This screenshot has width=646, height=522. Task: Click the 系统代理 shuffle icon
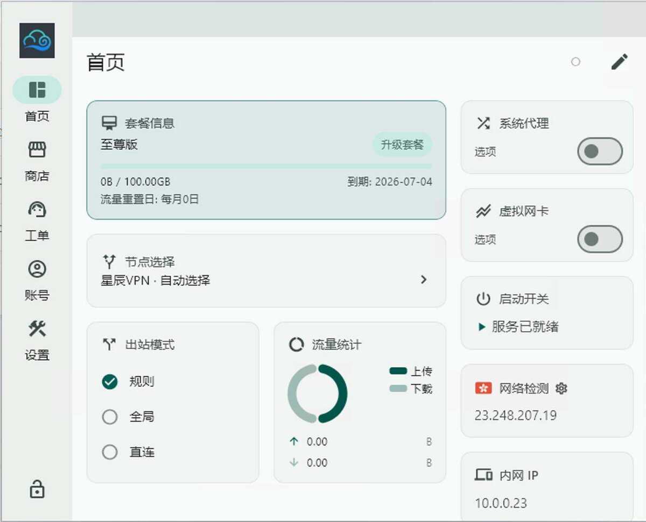[483, 123]
